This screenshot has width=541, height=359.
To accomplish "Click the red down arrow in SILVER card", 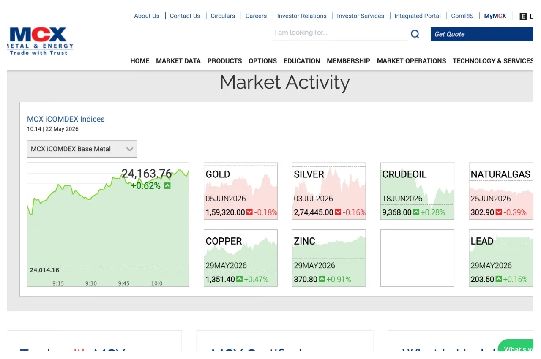I will click(338, 212).
